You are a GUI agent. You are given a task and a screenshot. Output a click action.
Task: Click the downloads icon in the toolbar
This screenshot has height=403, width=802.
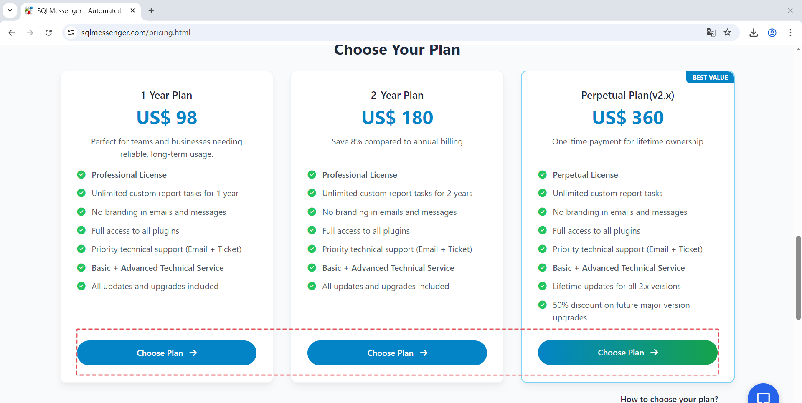click(x=753, y=32)
